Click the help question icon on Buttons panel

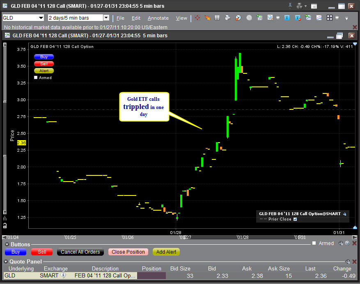[x=347, y=243]
